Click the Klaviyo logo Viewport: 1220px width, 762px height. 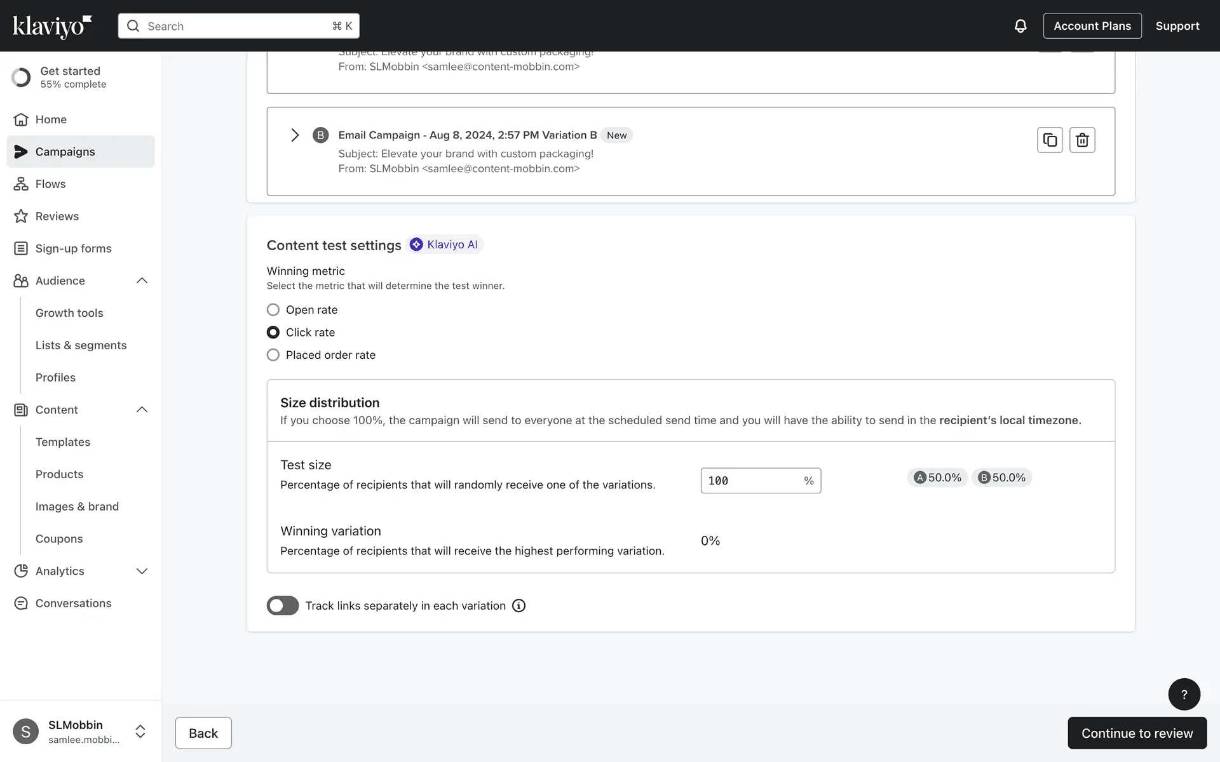tap(52, 26)
